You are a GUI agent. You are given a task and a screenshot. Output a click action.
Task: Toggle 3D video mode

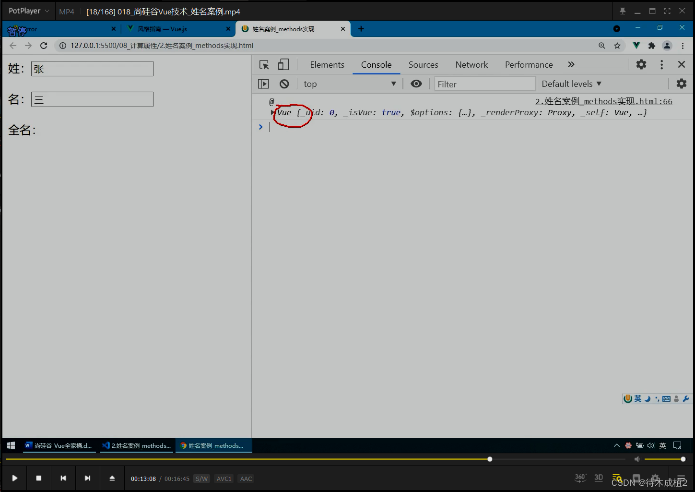599,478
